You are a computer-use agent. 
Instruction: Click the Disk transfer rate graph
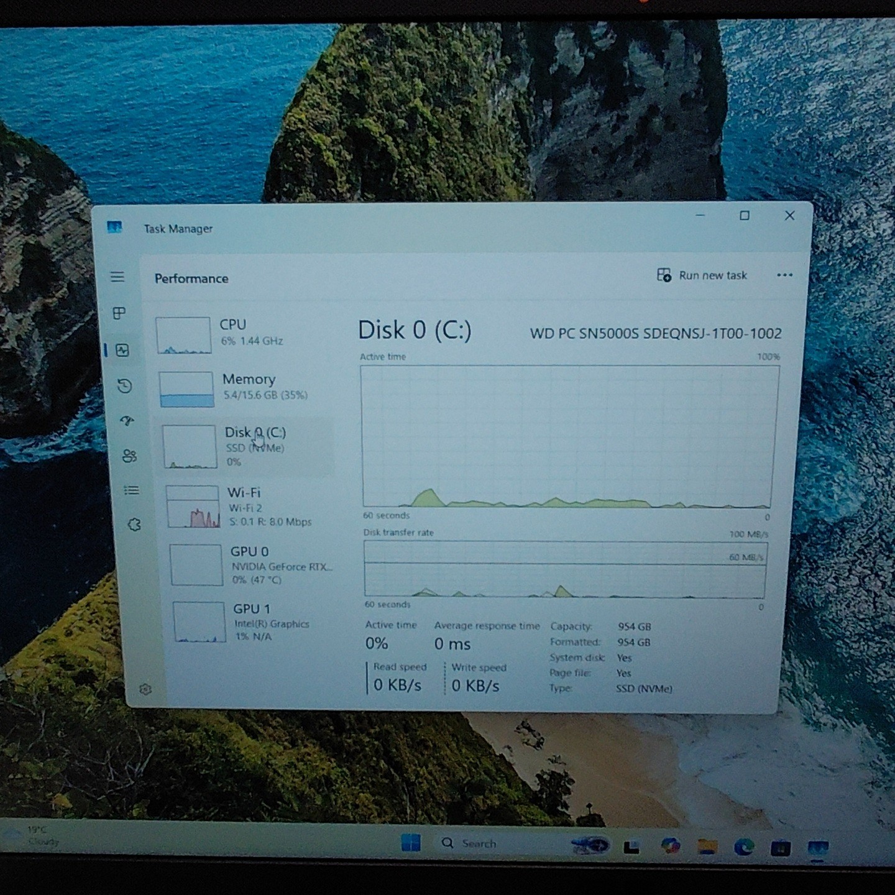[565, 569]
